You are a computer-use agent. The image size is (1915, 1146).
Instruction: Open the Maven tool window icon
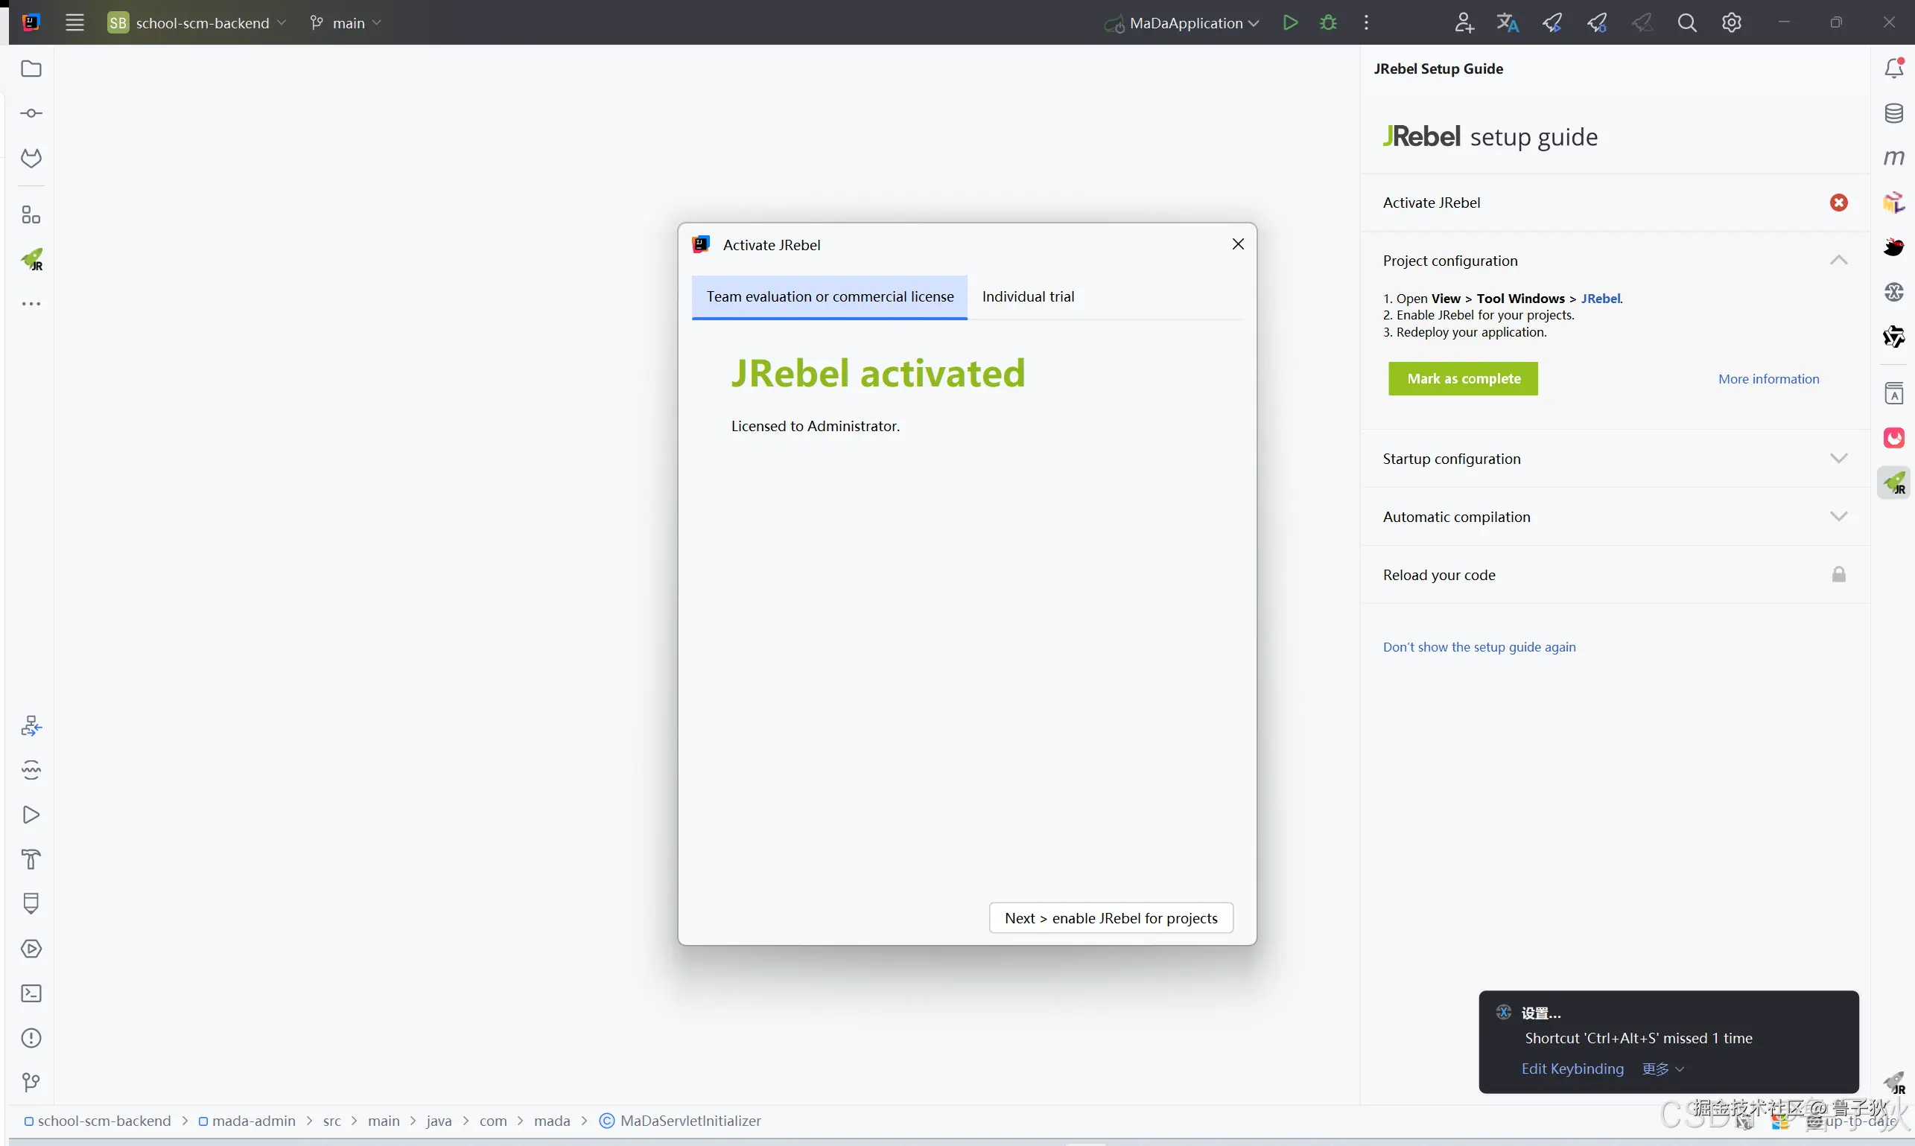pos(1893,158)
